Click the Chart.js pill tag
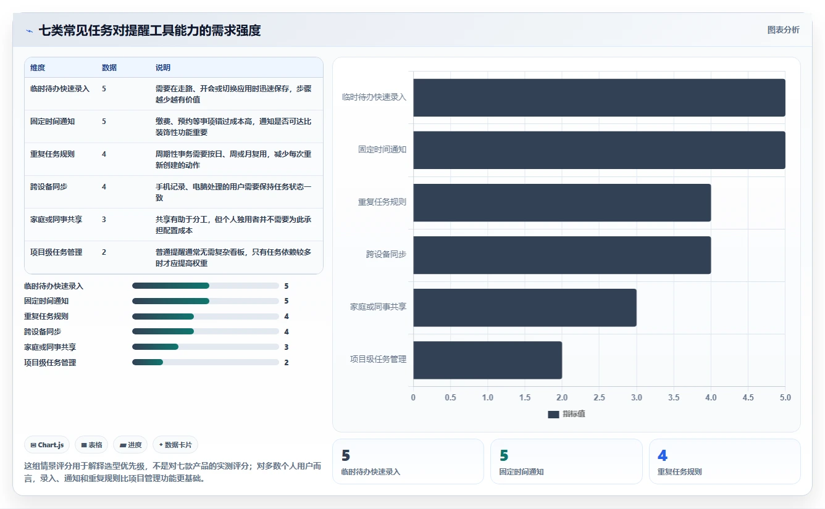 tap(48, 445)
